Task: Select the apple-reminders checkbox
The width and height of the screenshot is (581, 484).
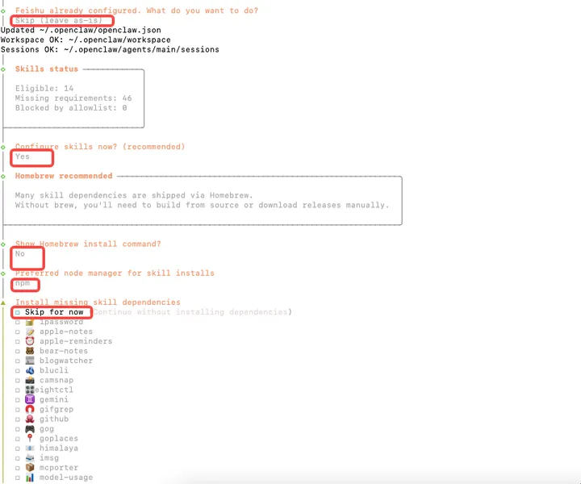Action: point(18,341)
